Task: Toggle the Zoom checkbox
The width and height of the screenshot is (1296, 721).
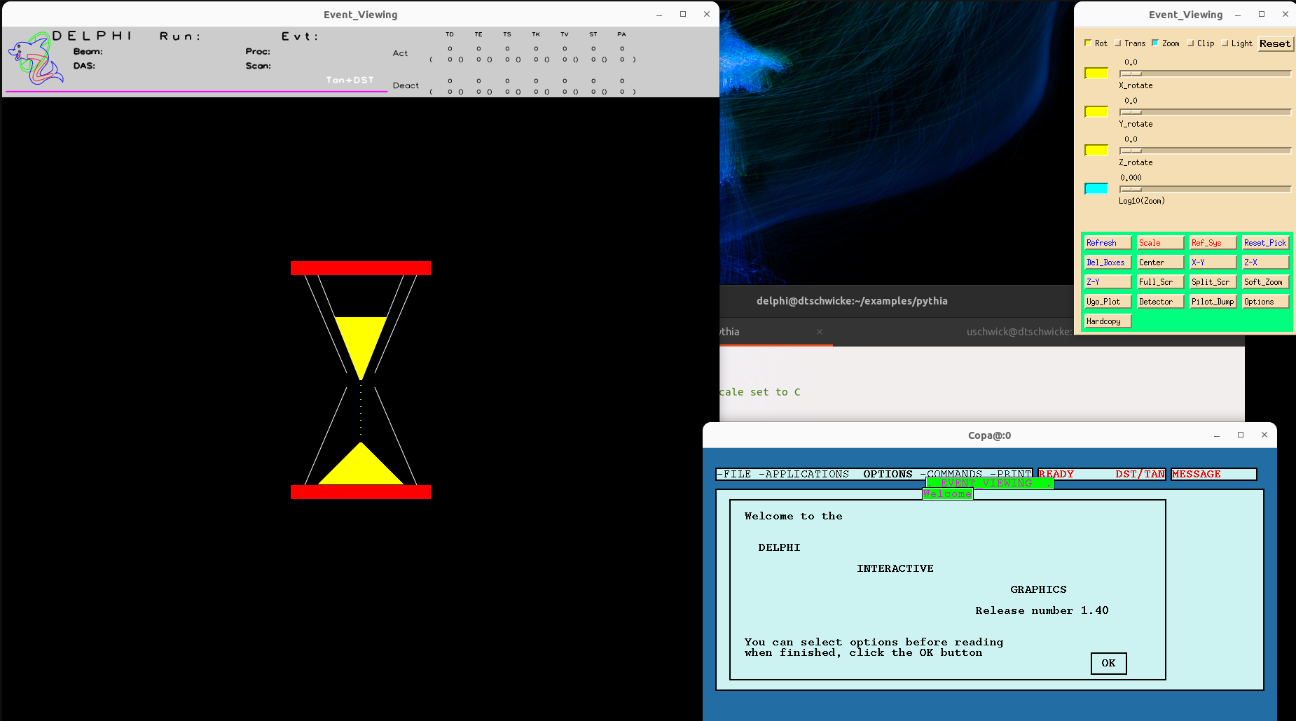Action: point(1155,43)
